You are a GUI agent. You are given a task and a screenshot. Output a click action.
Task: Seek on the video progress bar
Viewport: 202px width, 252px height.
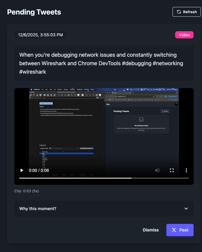tap(104, 178)
